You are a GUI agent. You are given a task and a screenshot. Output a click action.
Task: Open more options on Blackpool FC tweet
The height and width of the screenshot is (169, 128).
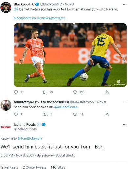[x=125, y=4]
